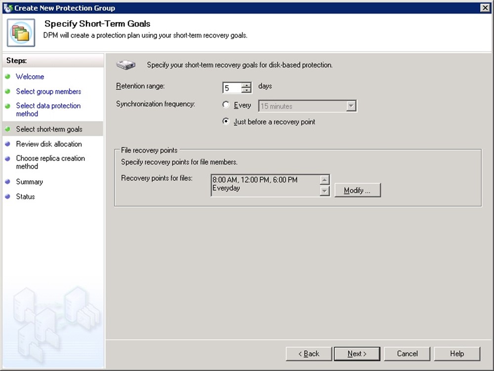The height and width of the screenshot is (371, 494).
Task: Go to Select group members step
Action: [x=48, y=92]
